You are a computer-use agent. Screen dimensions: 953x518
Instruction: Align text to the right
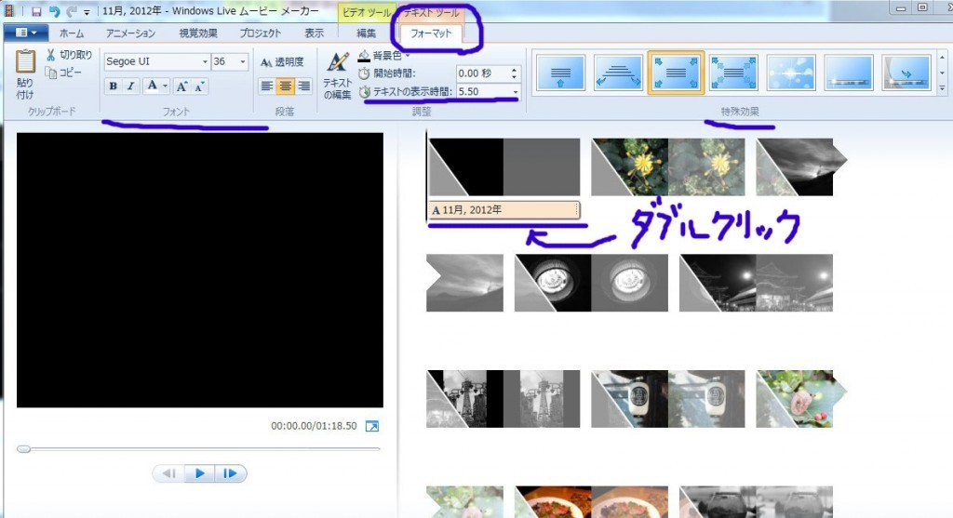coord(304,86)
